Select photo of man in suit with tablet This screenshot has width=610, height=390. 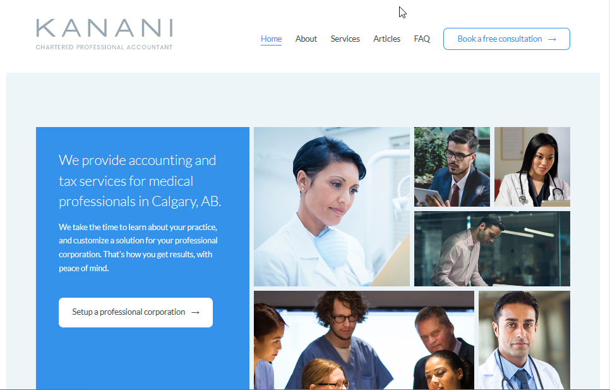[452, 167]
